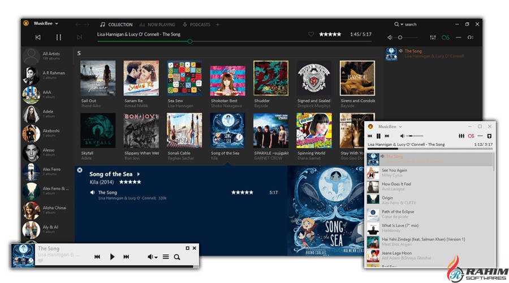The image size is (509, 283).
Task: Toggle red last.fm icon in compact player
Action: pos(471,136)
